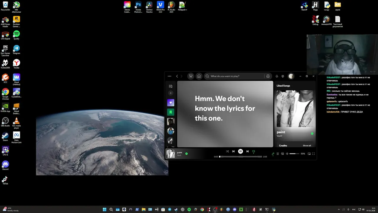Image resolution: width=378 pixels, height=213 pixels.
Task: Toggle the lyrics microphone button
Action: point(273,154)
